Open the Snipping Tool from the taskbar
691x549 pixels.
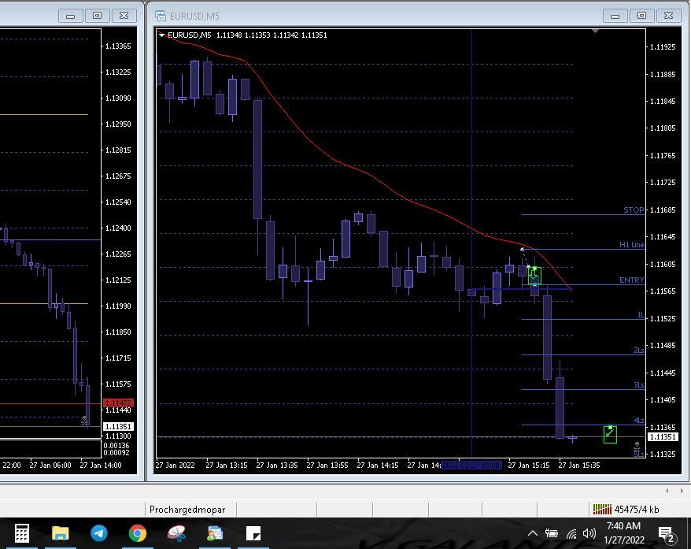177,533
